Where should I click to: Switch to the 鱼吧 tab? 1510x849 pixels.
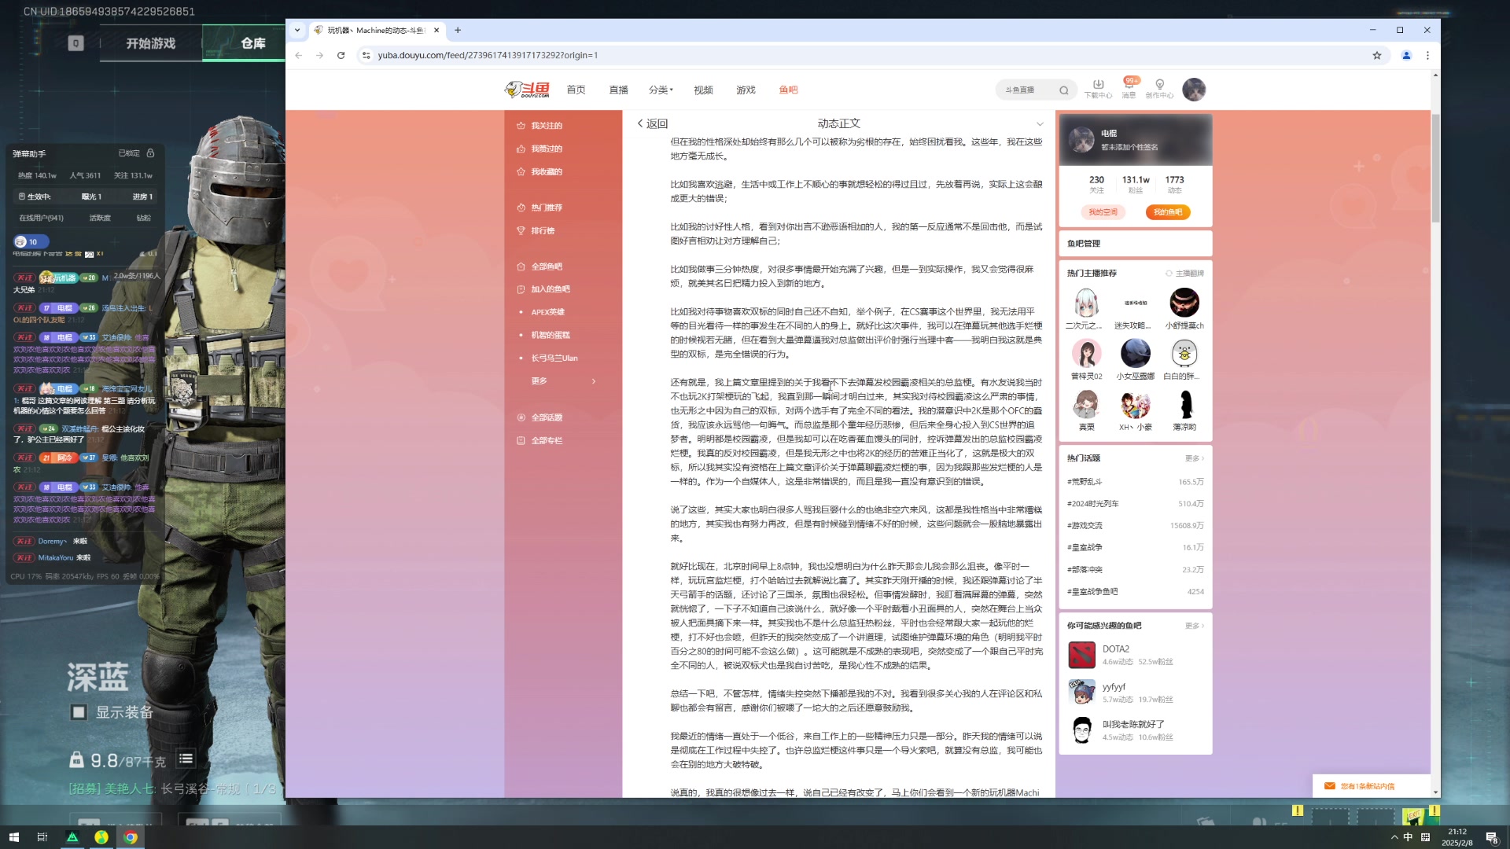[789, 90]
